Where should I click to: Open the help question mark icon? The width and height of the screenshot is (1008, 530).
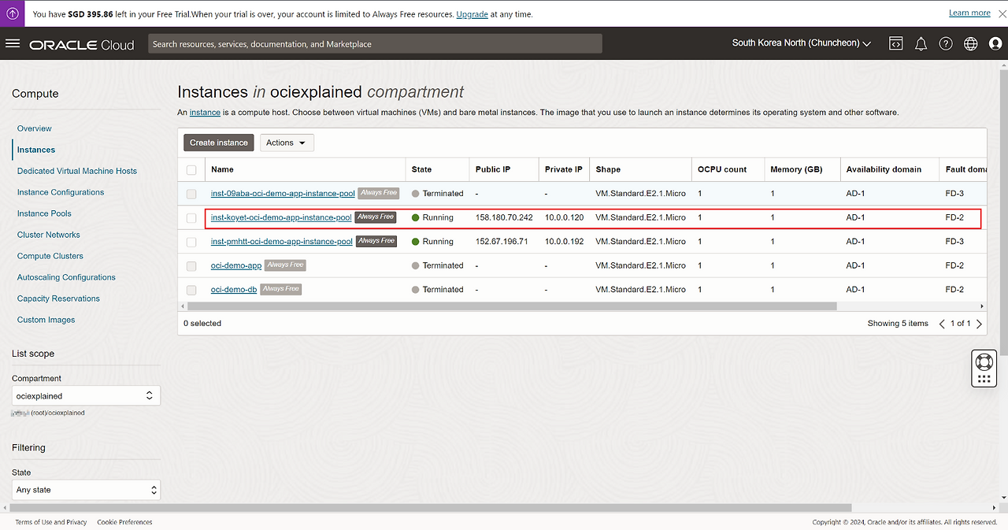(x=946, y=44)
